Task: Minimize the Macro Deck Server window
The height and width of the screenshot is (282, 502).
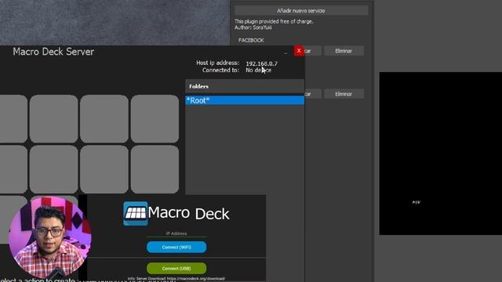Action: click(x=286, y=52)
